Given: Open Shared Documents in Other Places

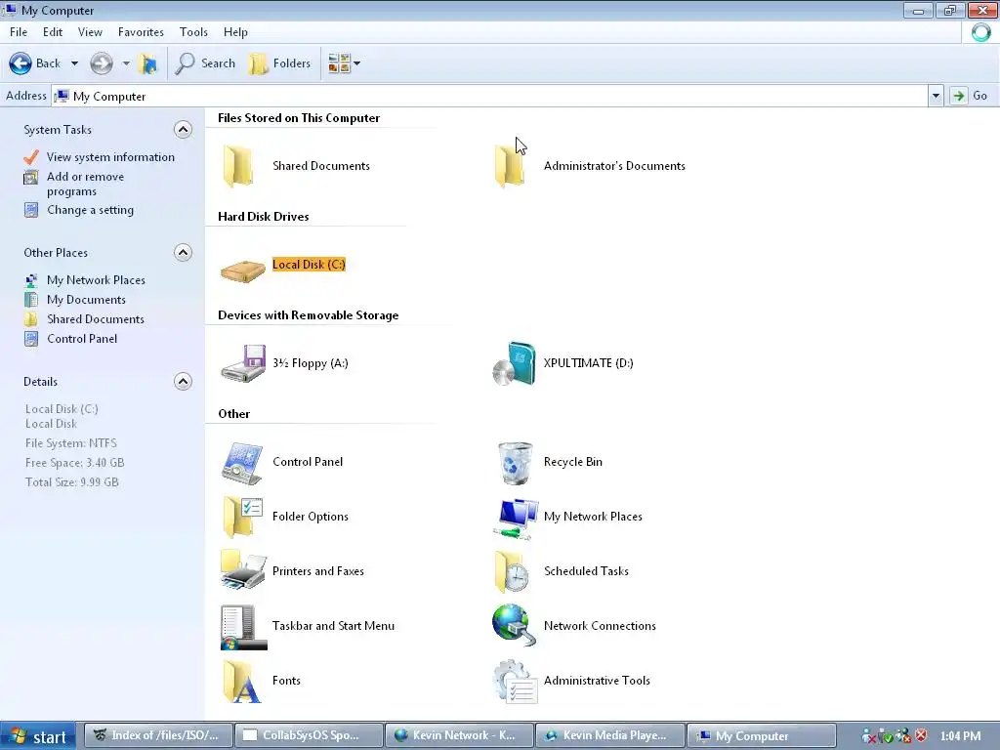Looking at the screenshot, I should click(95, 319).
